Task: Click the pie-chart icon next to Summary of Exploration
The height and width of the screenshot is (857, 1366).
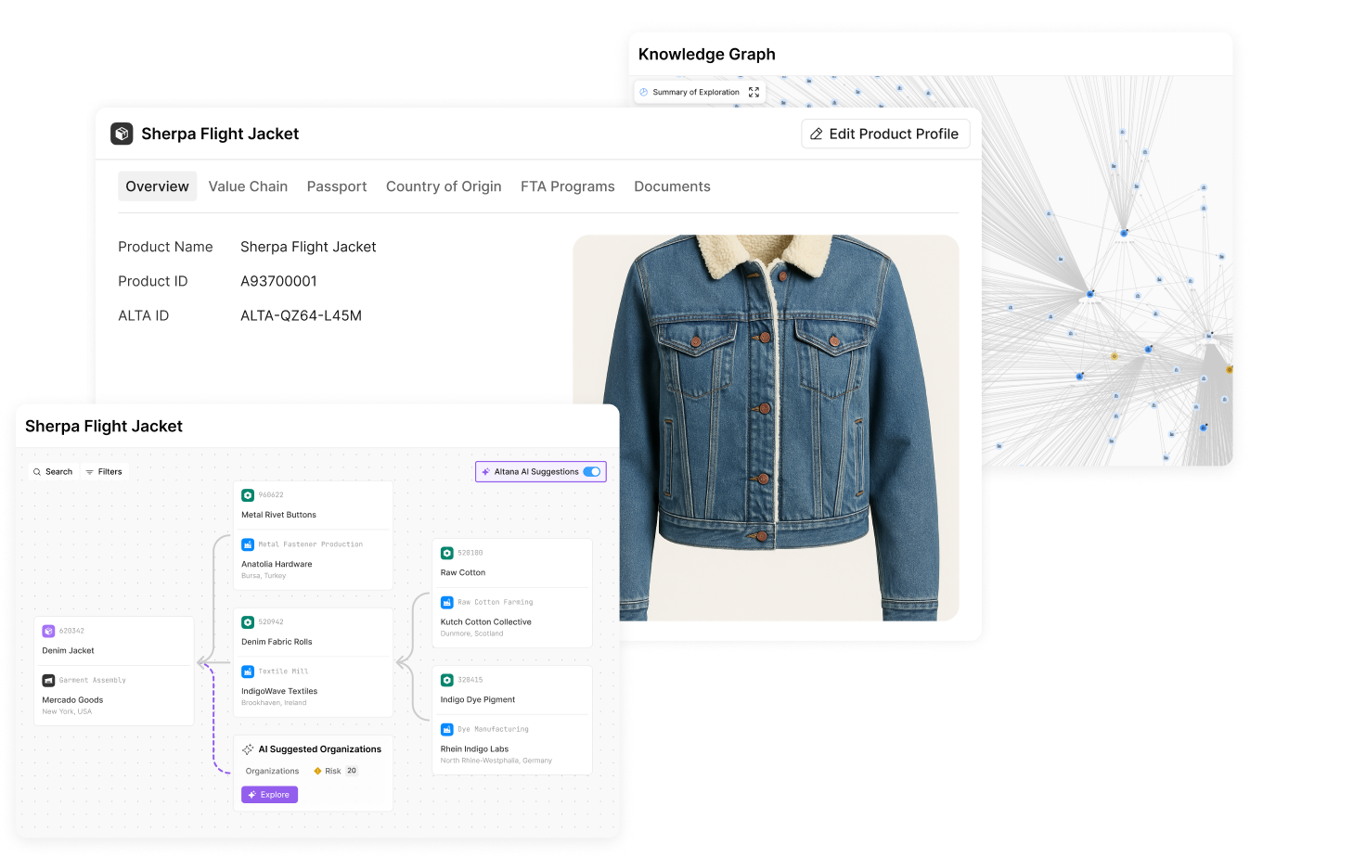Action: [644, 92]
